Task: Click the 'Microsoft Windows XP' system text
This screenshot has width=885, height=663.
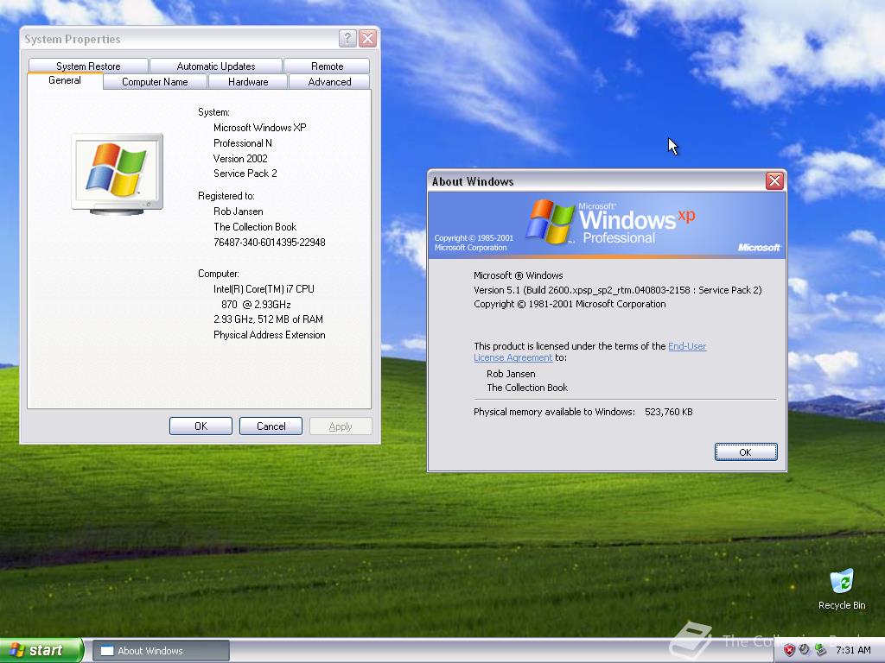Action: 259,128
